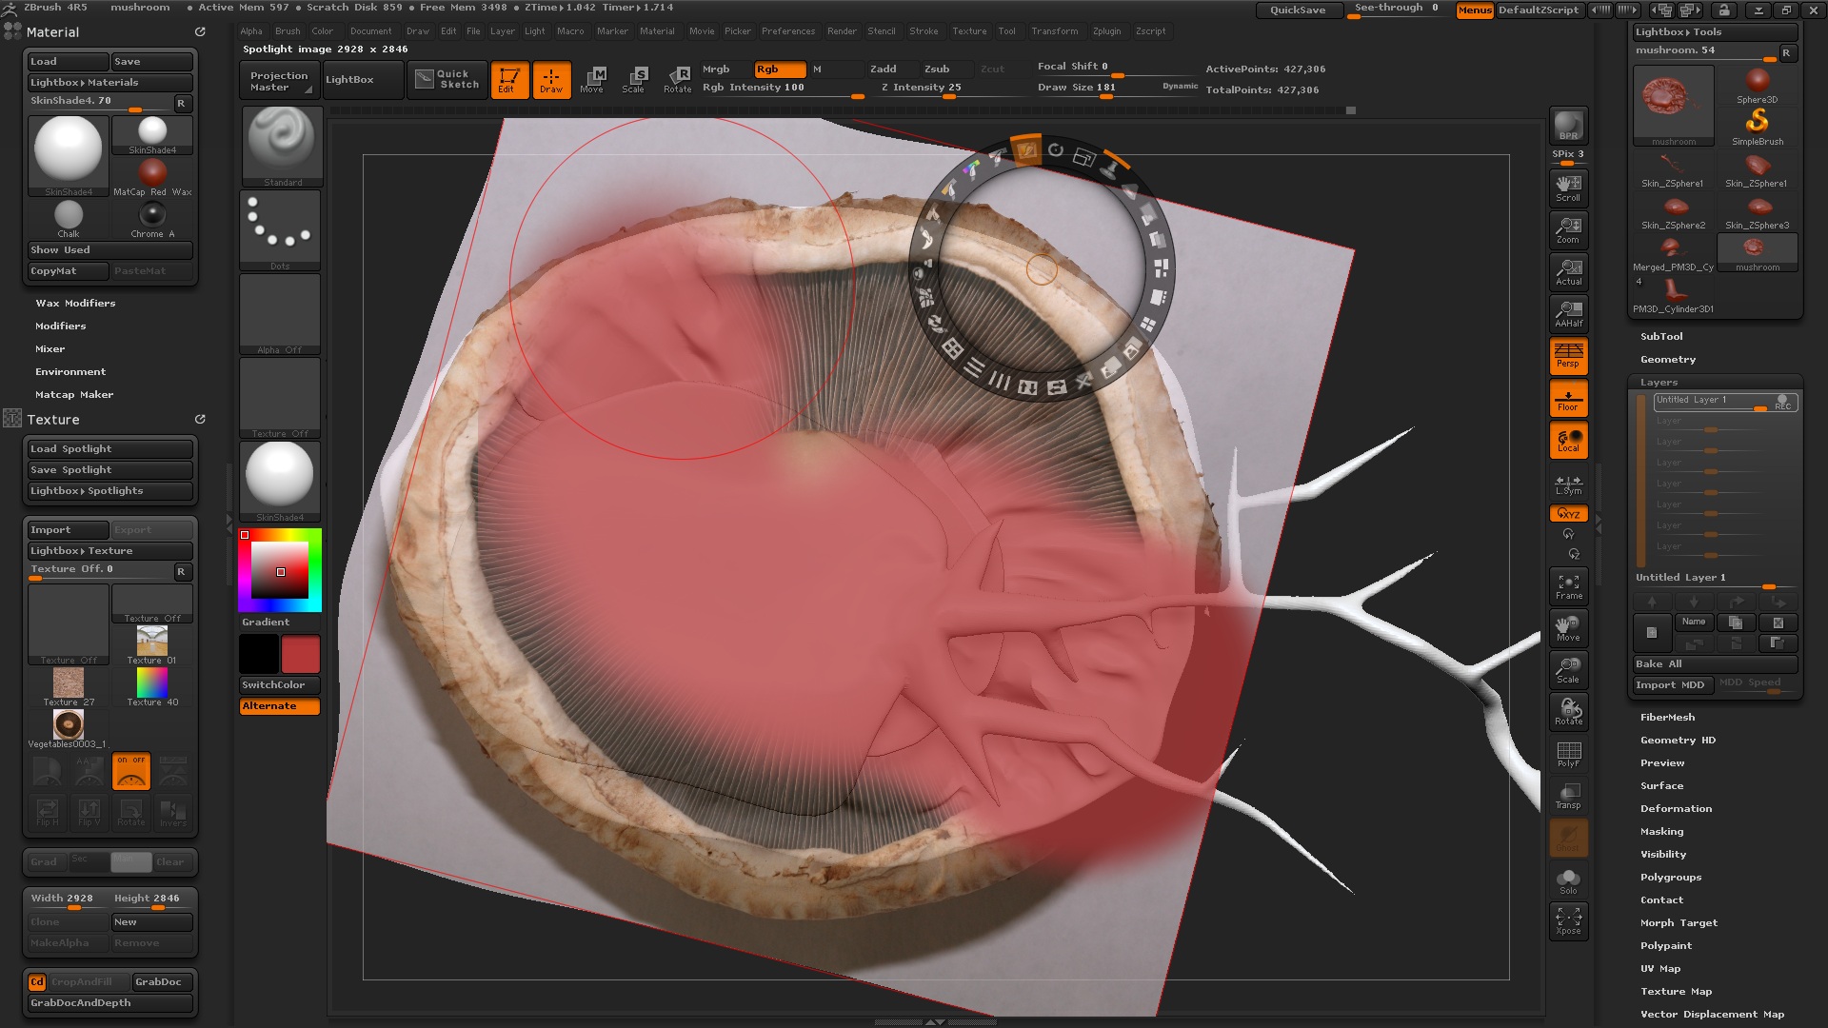1828x1028 pixels.
Task: Expand the SubTool section
Action: coord(1661,337)
